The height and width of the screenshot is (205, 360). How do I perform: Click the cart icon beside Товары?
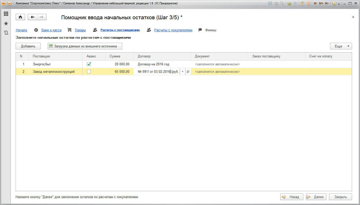[x=69, y=30]
